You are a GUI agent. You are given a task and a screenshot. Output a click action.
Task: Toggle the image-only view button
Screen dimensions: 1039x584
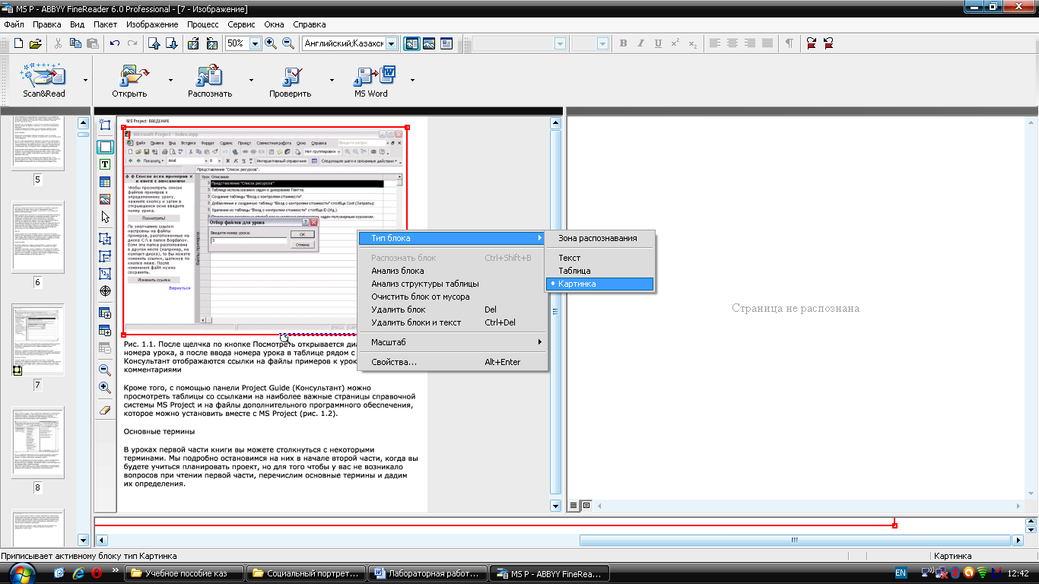pyautogui.click(x=429, y=43)
